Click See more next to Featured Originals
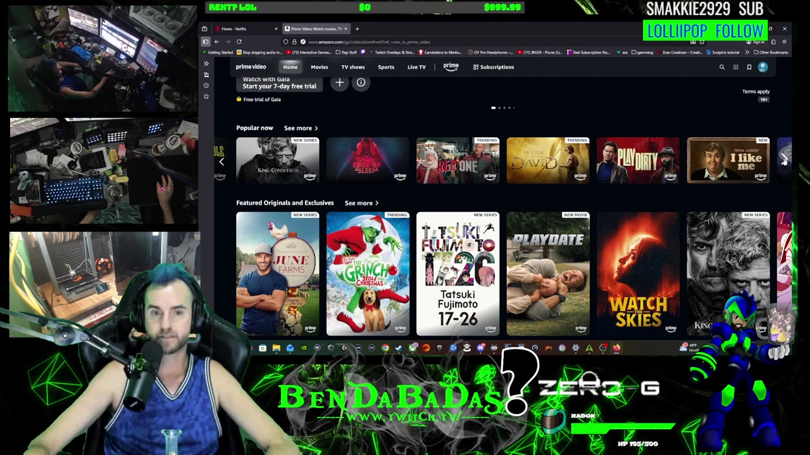The image size is (810, 455). pos(361,203)
